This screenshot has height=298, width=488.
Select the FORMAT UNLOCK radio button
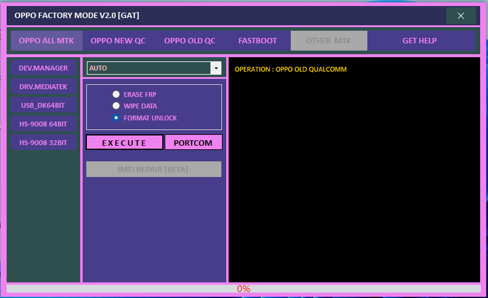point(116,118)
